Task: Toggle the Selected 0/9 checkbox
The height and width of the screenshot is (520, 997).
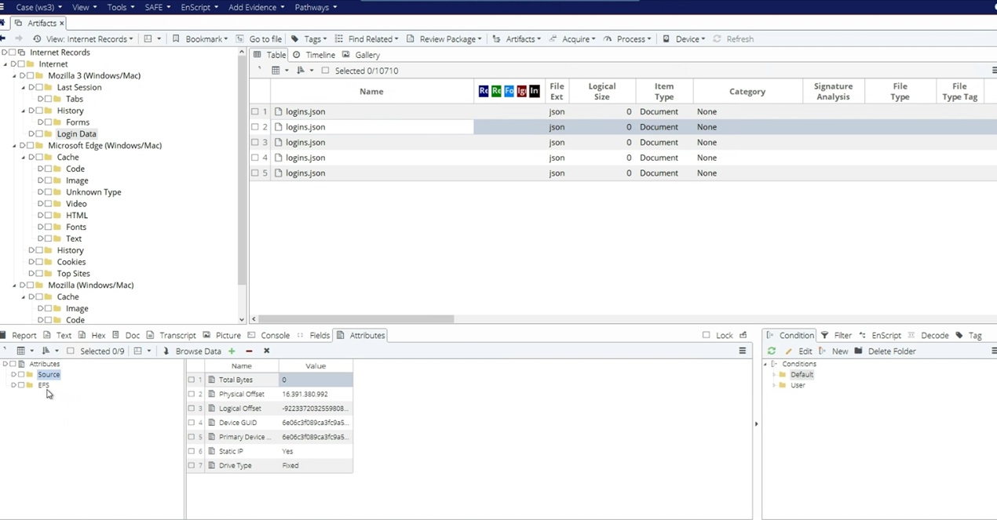Action: [x=71, y=351]
